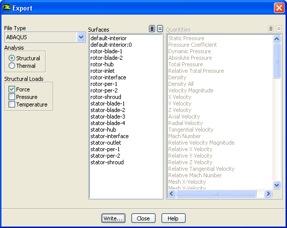Deselect all surfaces using the icon
This screenshot has height=228, width=287.
coord(160,29)
